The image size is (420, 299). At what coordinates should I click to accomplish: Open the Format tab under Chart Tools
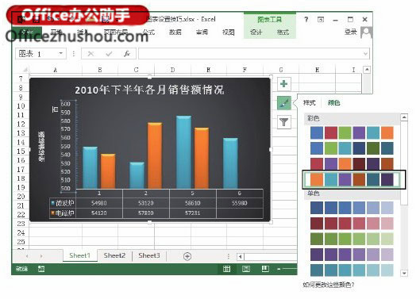coord(283,33)
